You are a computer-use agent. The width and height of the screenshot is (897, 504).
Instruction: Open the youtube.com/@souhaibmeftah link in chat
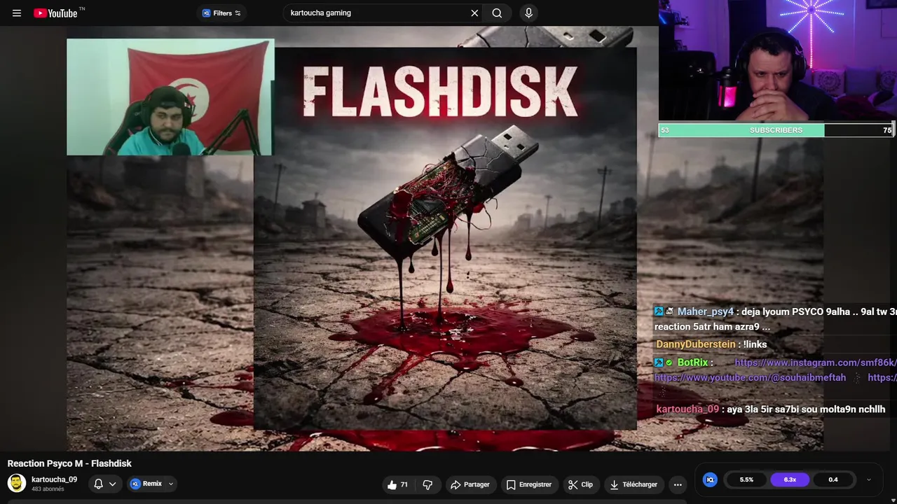pos(750,377)
